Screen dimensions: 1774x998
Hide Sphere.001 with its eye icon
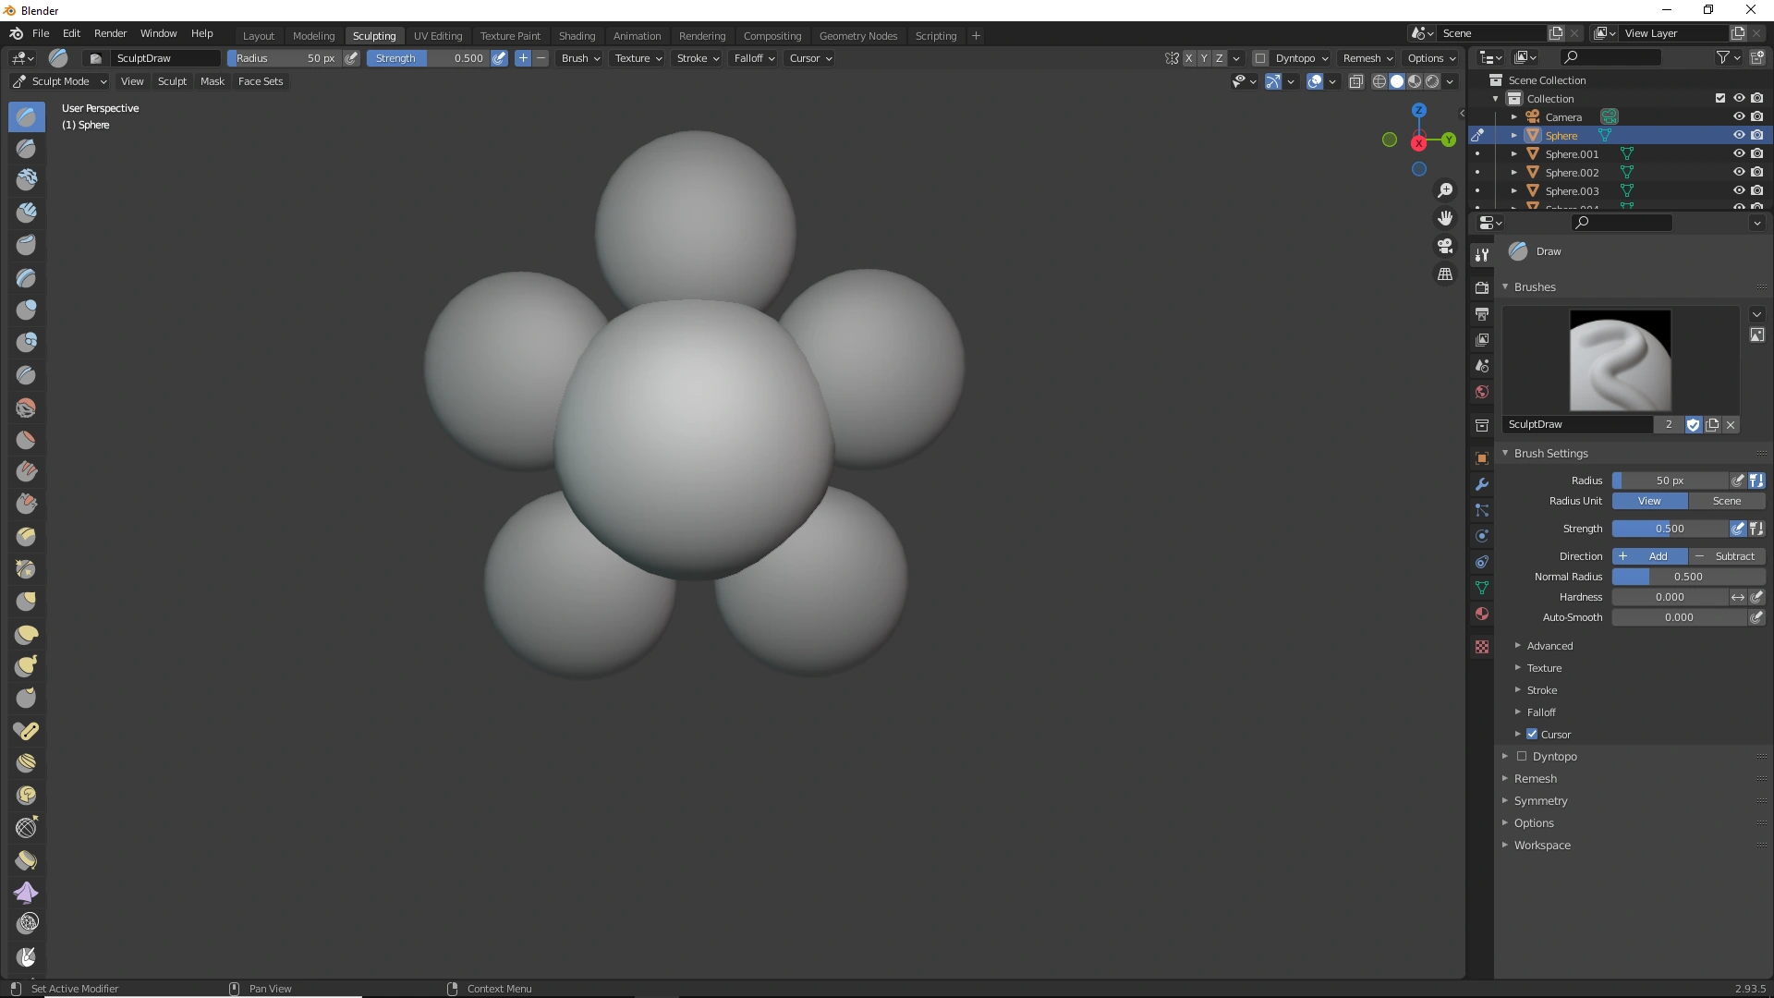[x=1738, y=153]
